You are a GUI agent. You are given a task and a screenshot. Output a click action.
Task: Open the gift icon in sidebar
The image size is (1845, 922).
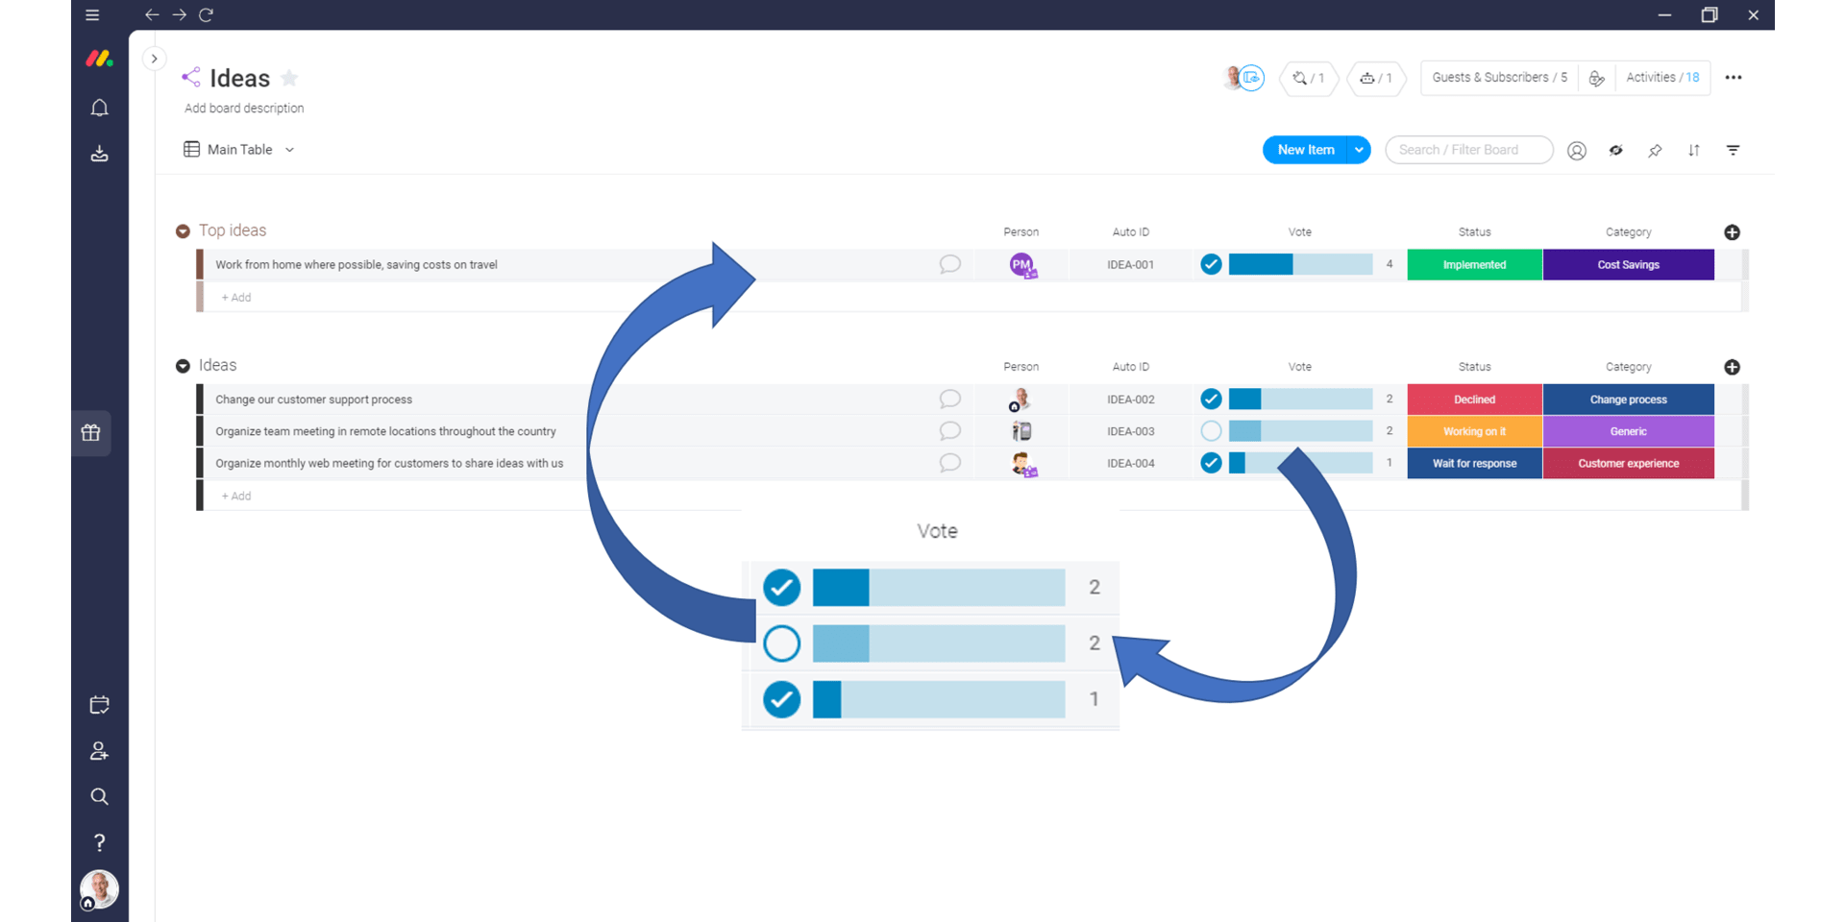[x=91, y=433]
